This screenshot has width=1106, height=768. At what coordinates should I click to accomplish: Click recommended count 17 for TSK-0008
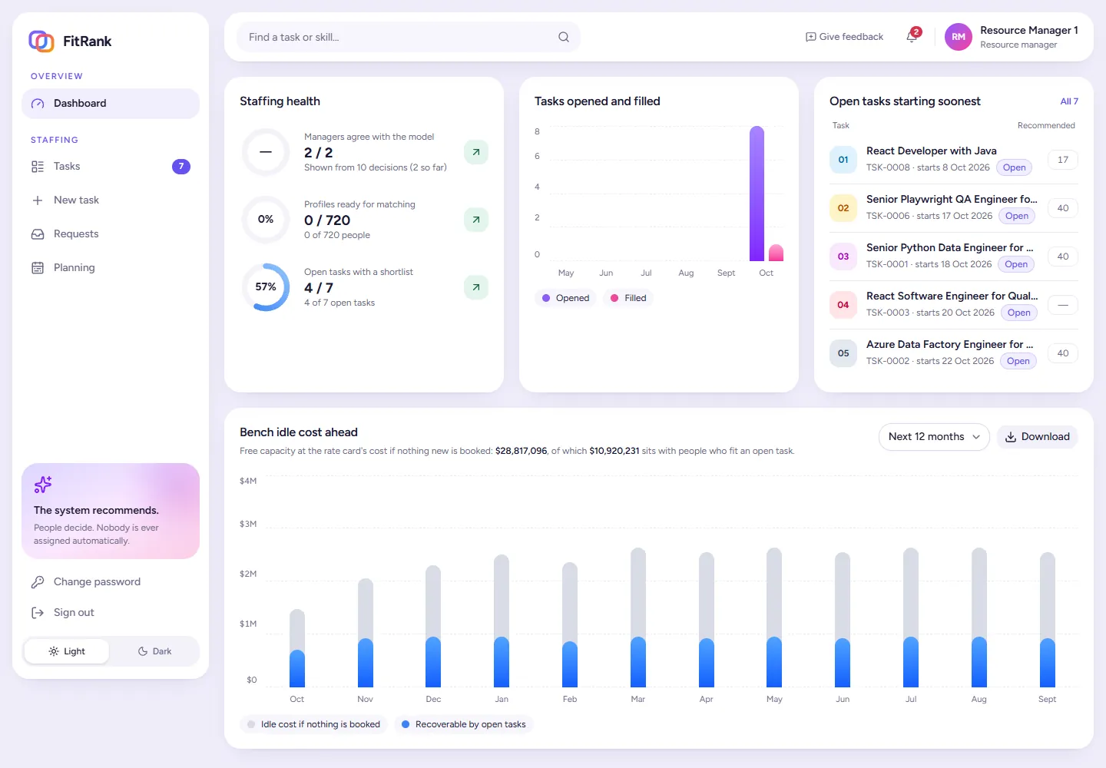pos(1063,160)
